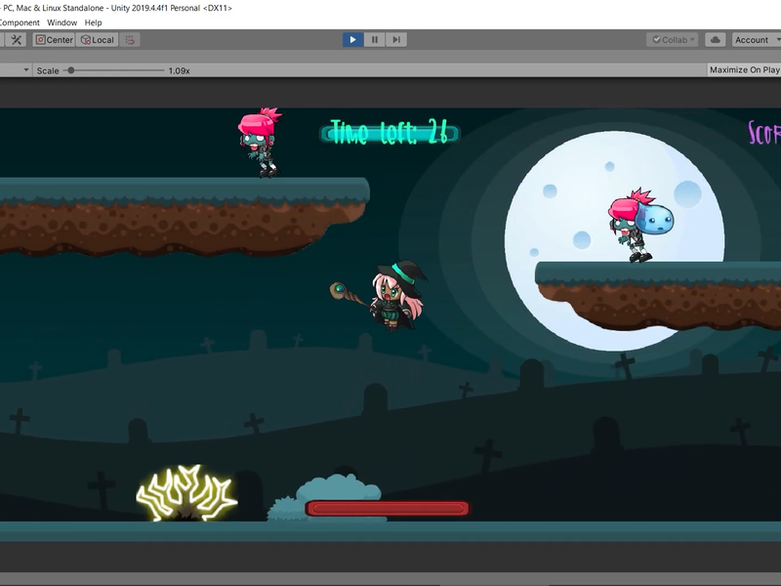Toggle Maximize On Play
The width and height of the screenshot is (781, 586).
(x=744, y=69)
